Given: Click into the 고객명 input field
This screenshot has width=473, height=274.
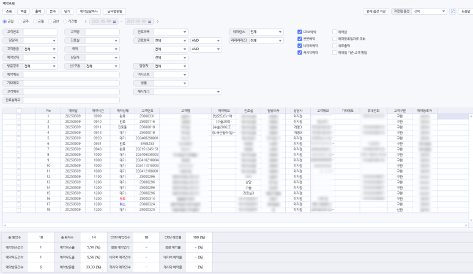Looking at the screenshot, I should (102, 32).
